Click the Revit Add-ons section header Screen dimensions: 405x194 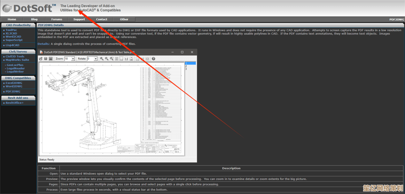(x=18, y=98)
